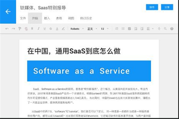Toggle strikethrough formatting

tap(50, 29)
